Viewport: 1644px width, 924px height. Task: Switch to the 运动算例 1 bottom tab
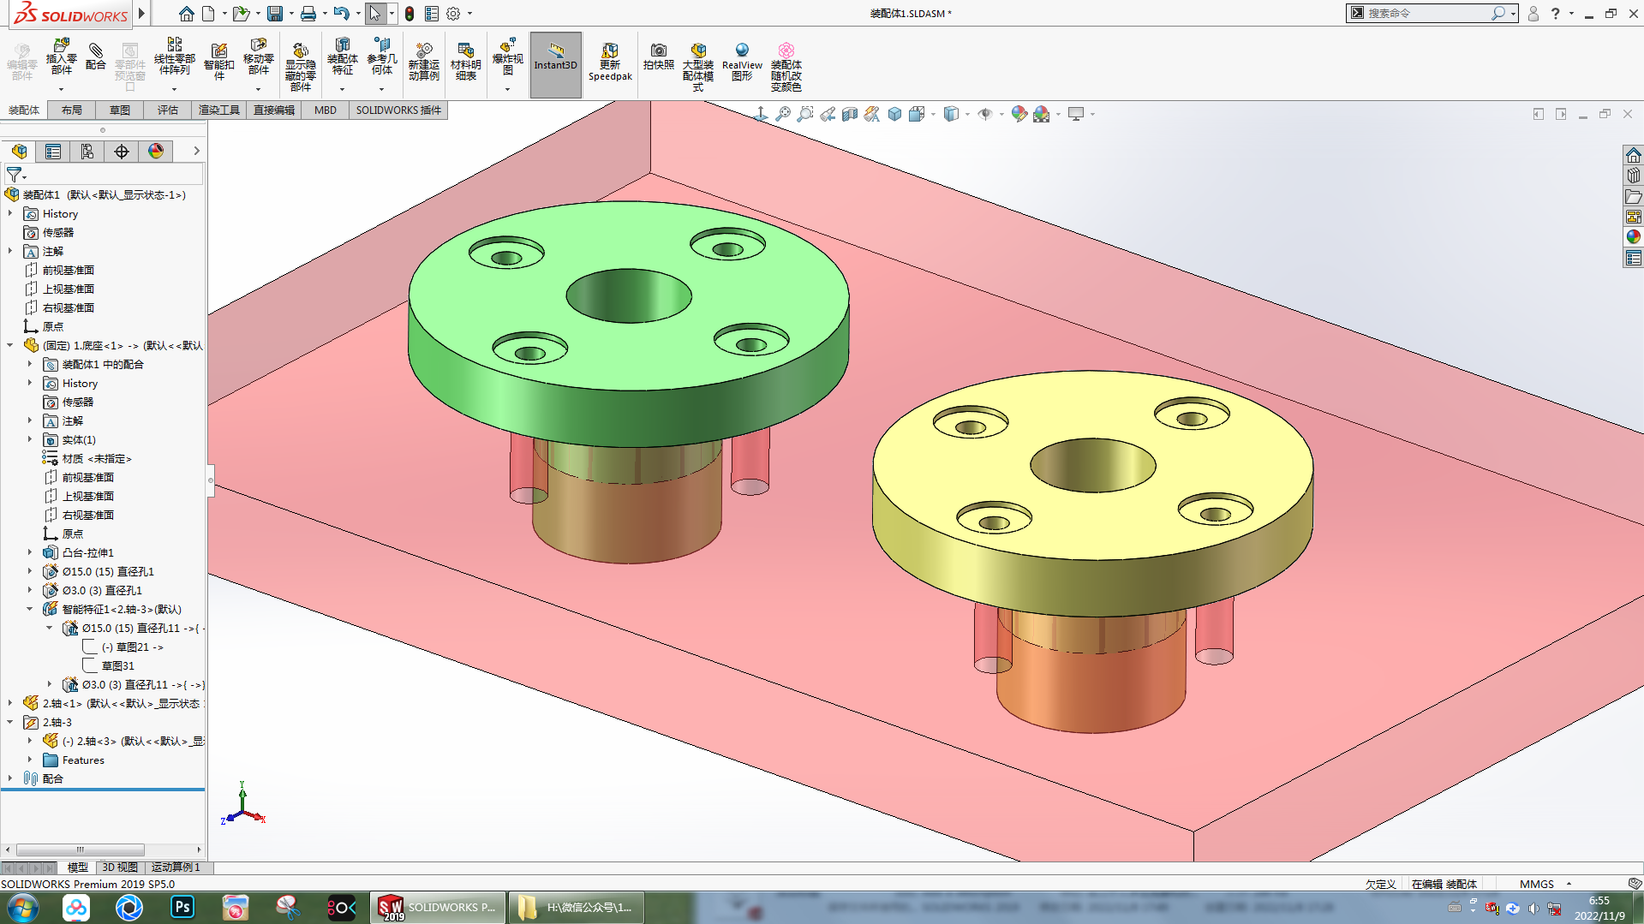(176, 867)
